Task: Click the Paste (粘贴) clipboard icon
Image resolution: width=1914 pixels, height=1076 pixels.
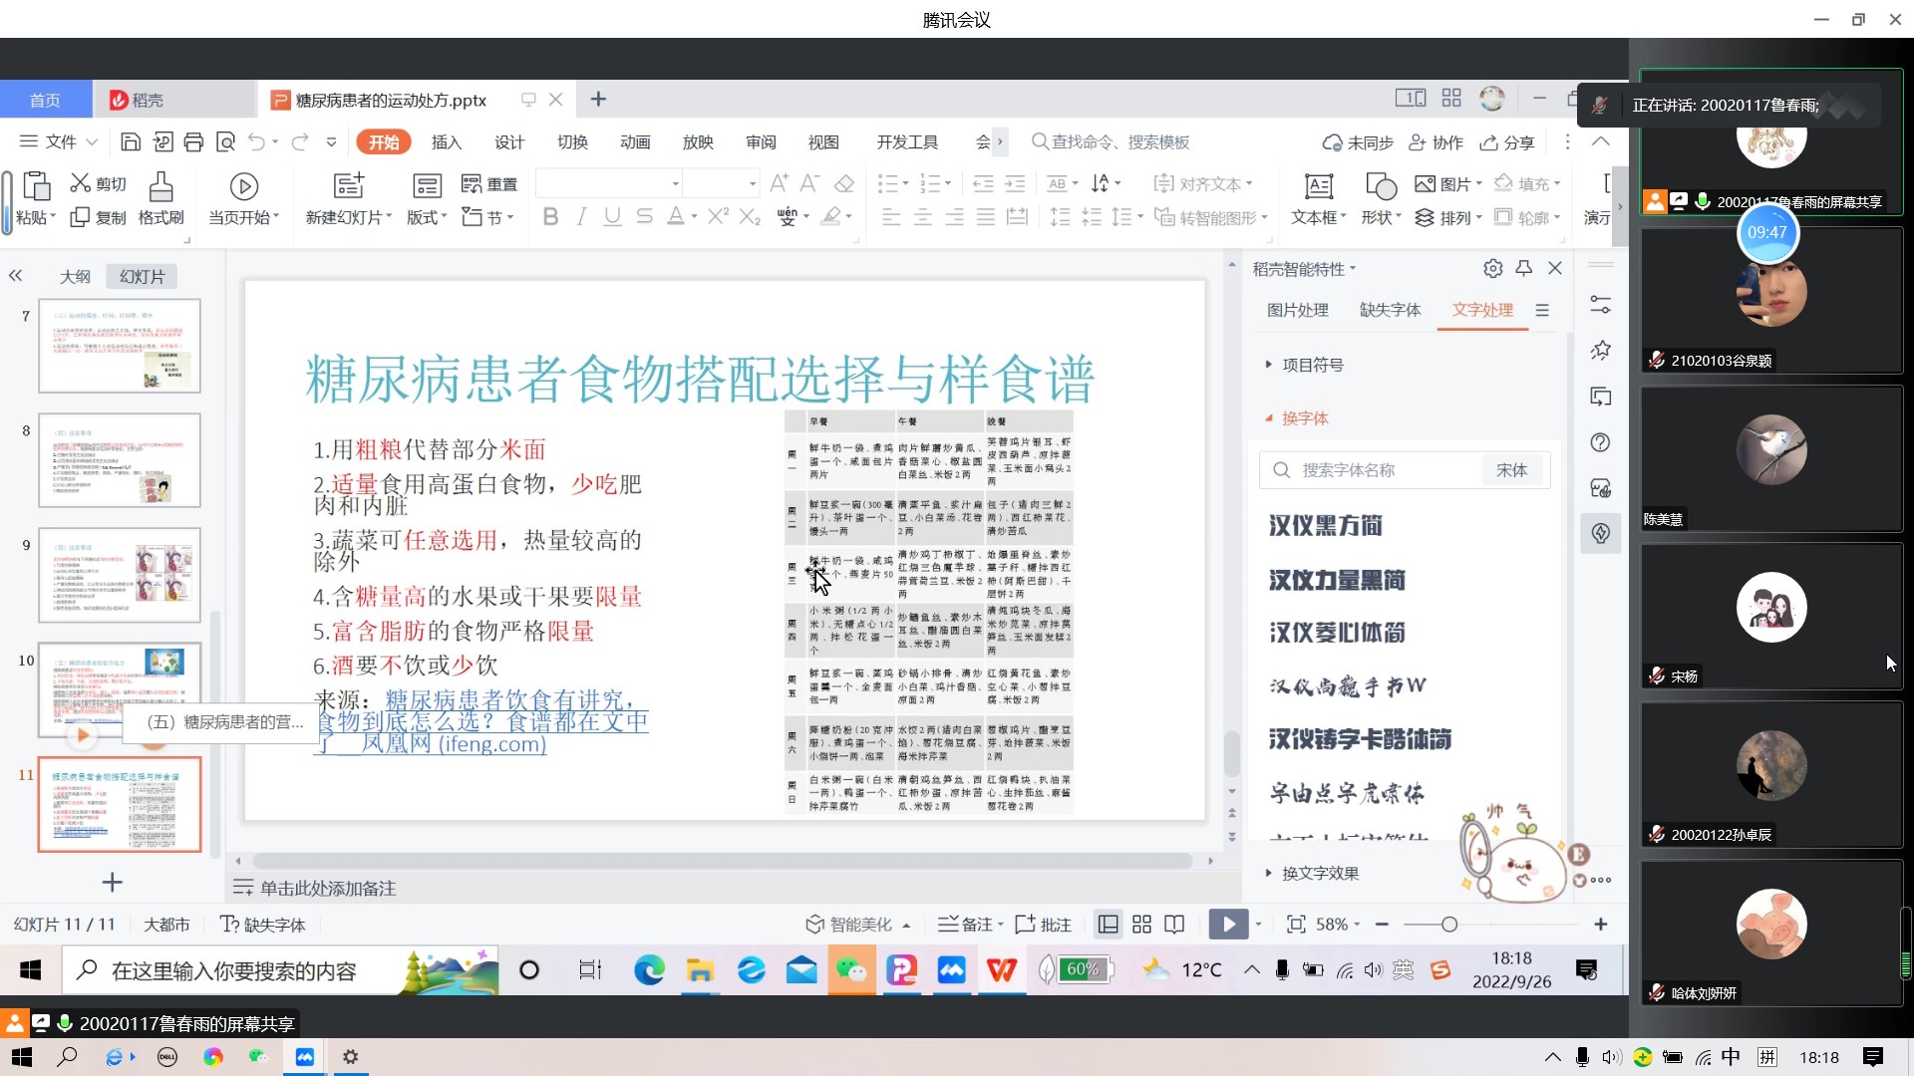Action: 36,186
